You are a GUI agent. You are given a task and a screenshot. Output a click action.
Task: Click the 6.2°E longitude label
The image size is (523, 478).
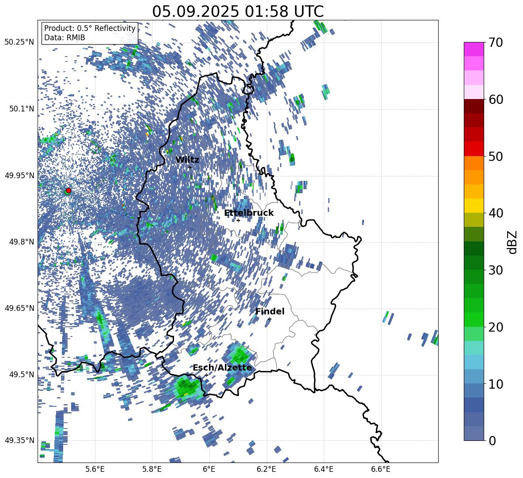266,469
